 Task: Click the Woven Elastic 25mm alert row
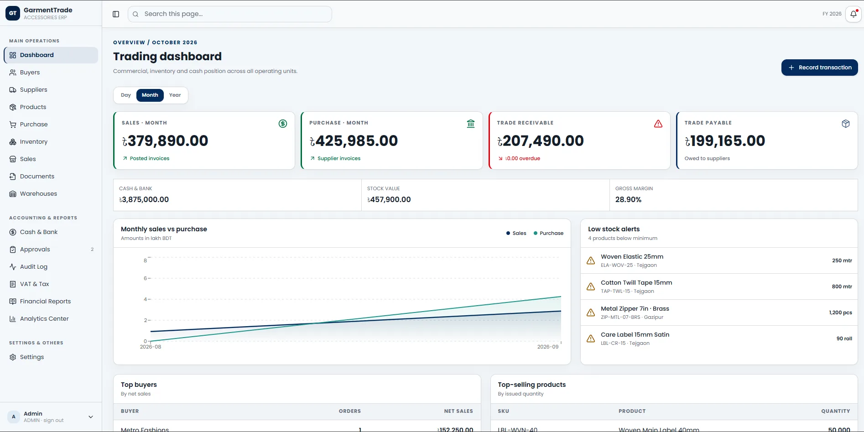point(719,260)
